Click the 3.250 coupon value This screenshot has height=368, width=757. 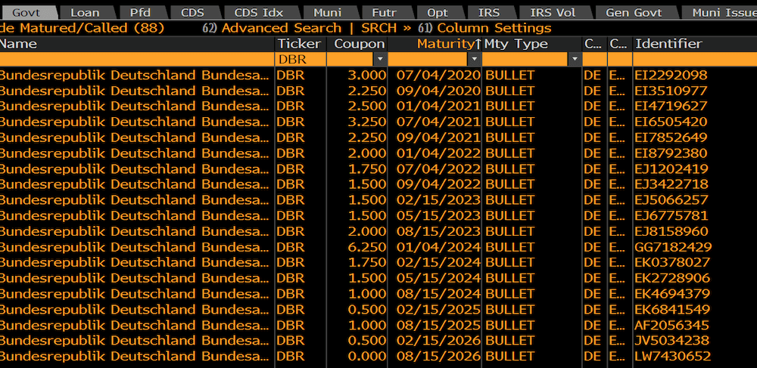(366, 122)
